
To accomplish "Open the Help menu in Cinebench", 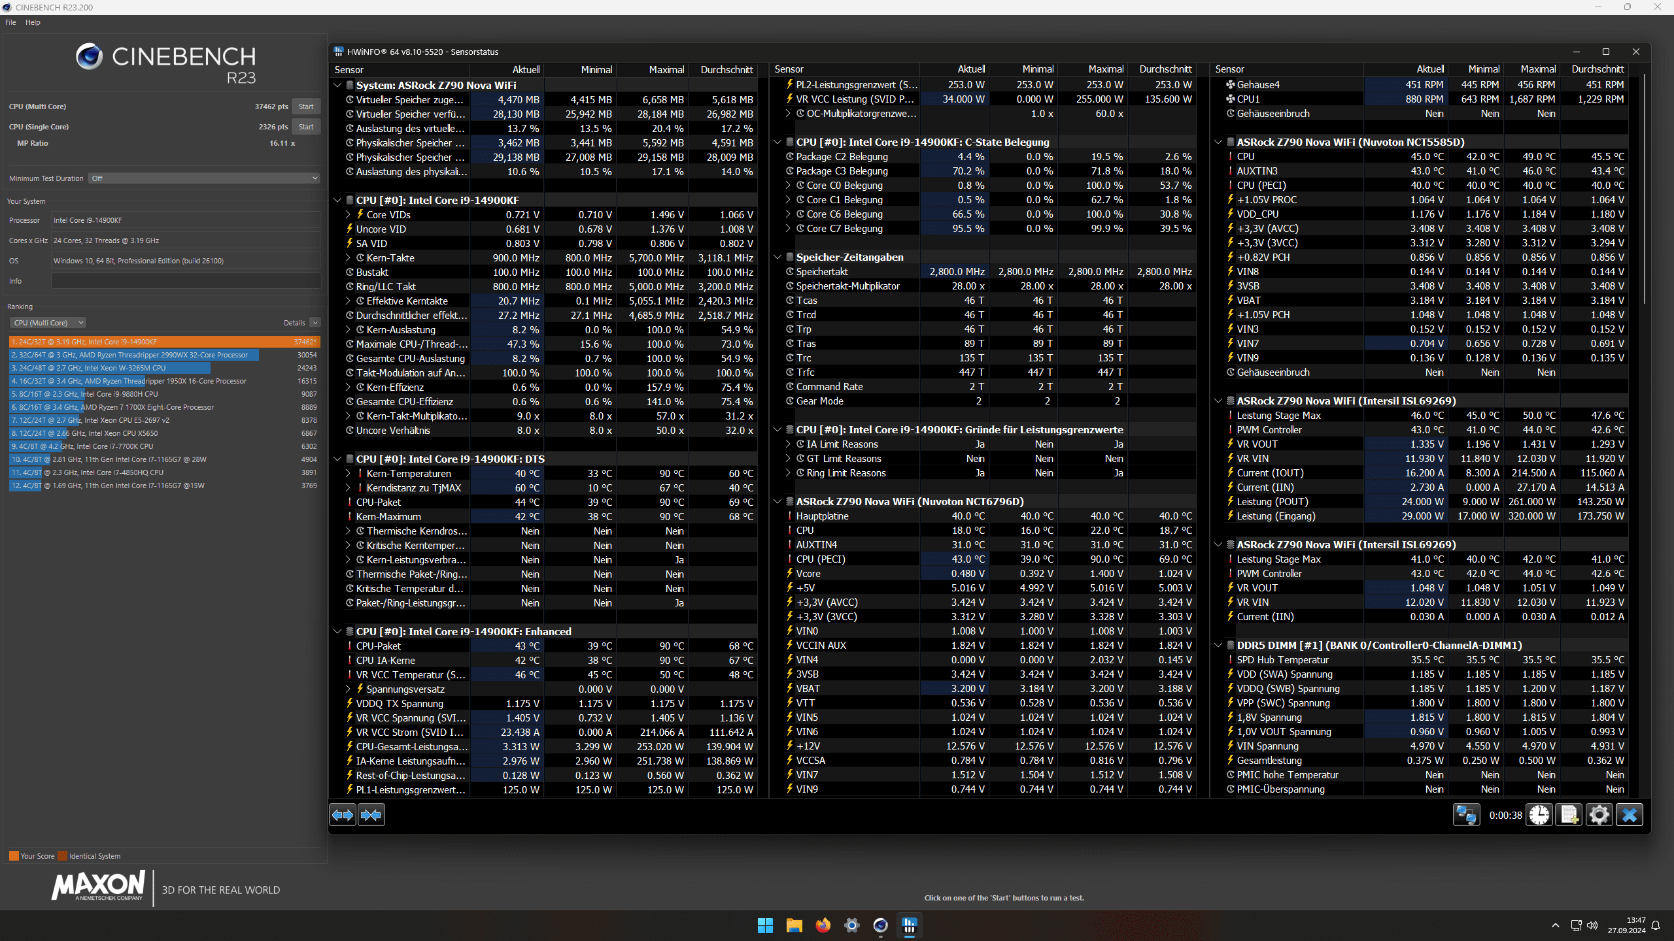I will (33, 22).
